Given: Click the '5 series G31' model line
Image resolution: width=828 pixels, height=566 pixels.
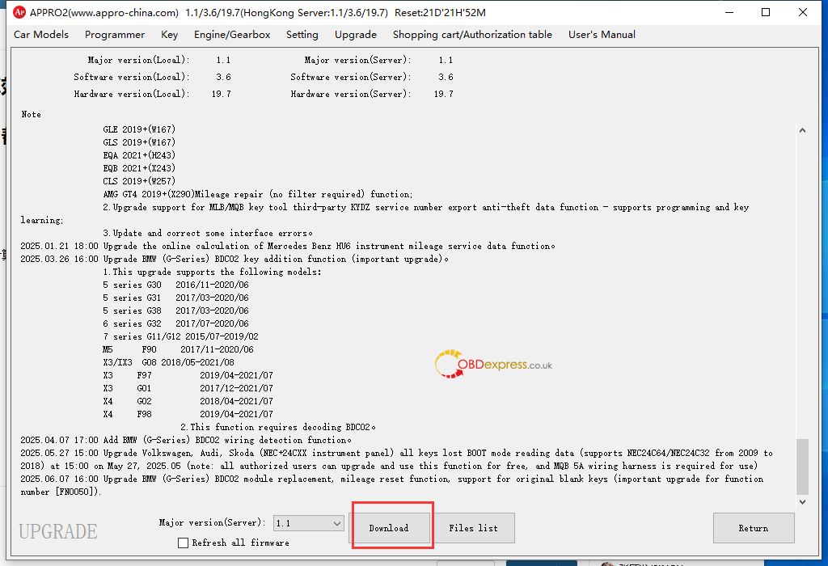Looking at the screenshot, I should point(175,298).
